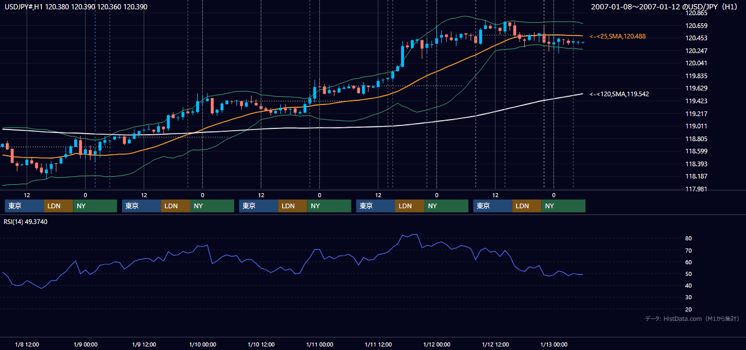The image size is (746, 350).
Task: Click the 1/8 12:00 time axis label
Action: (27, 345)
